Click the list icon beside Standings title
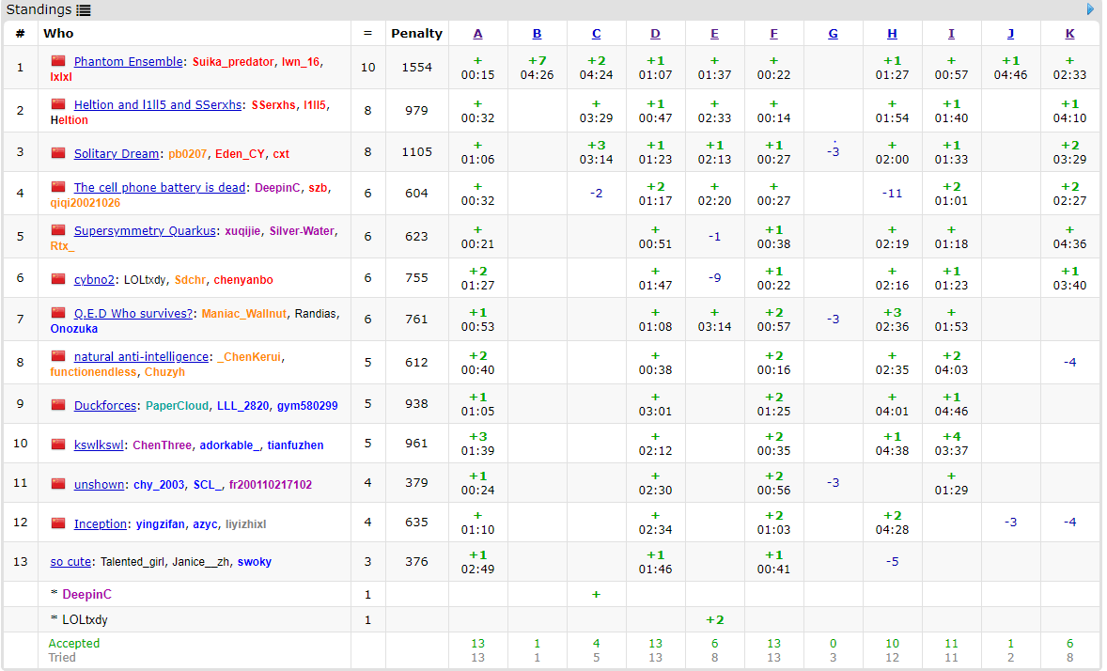Image resolution: width=1107 pixels, height=671 pixels. (x=84, y=10)
